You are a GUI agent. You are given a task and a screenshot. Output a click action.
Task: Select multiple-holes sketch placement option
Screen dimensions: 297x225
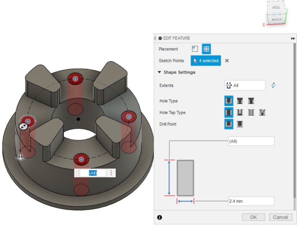(206, 49)
